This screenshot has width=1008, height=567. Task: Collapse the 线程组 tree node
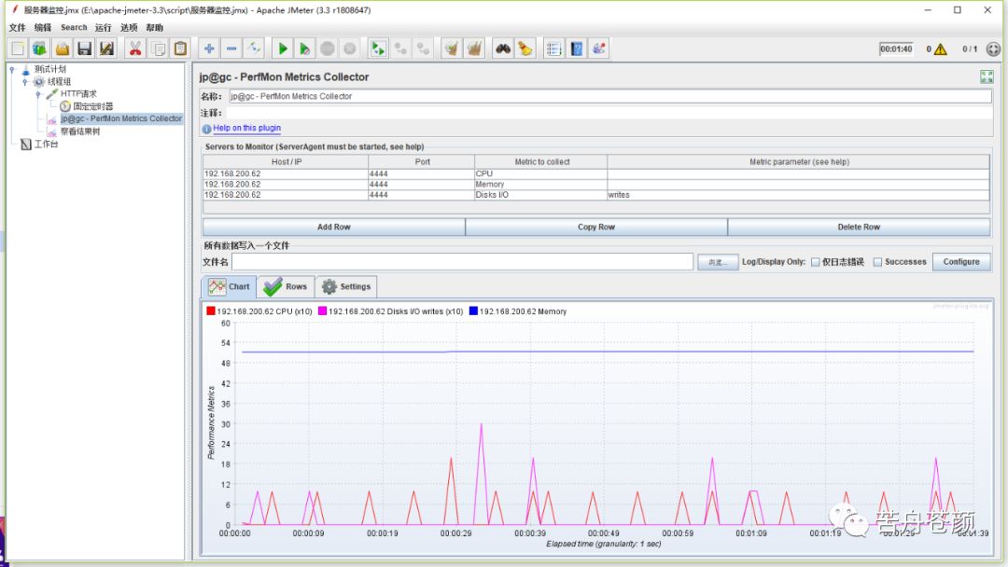(x=25, y=82)
